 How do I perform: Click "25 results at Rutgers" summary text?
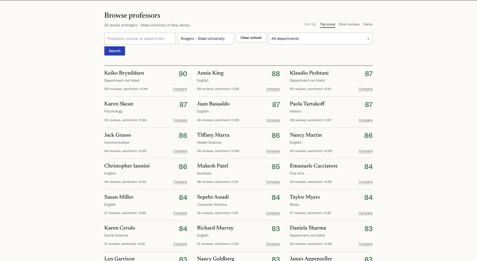point(147,25)
